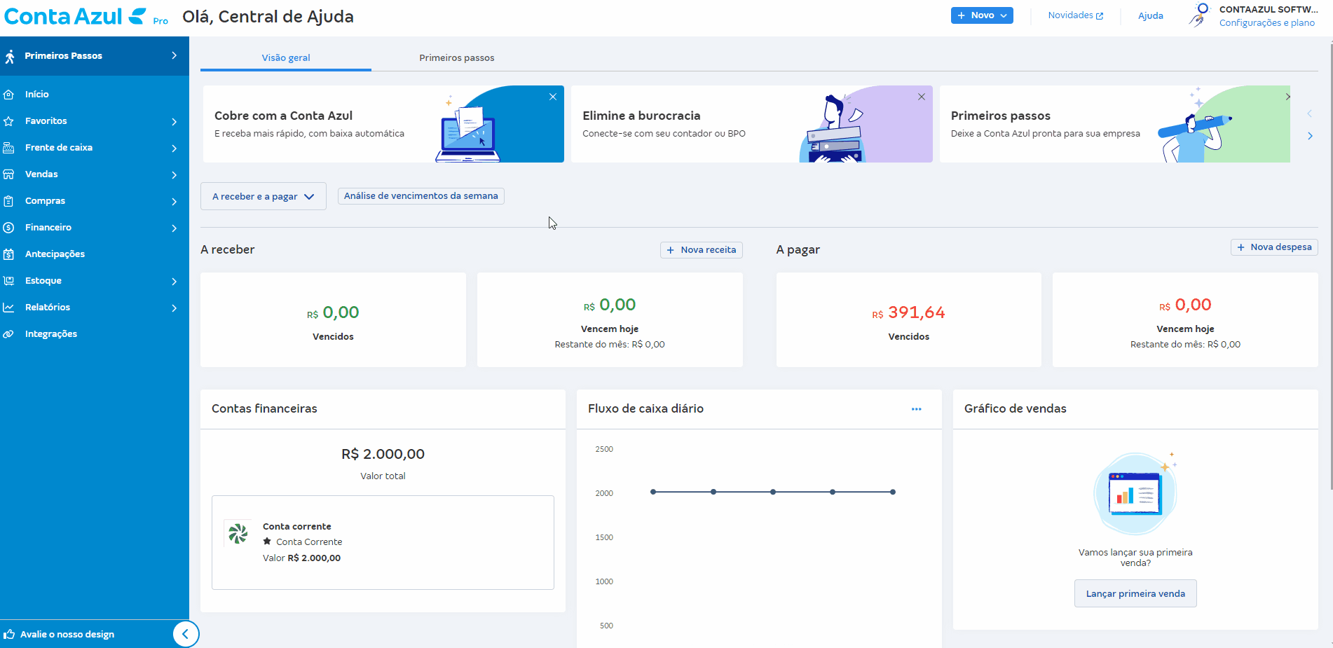Click Nova despesa button
The height and width of the screenshot is (648, 1333).
pos(1274,247)
